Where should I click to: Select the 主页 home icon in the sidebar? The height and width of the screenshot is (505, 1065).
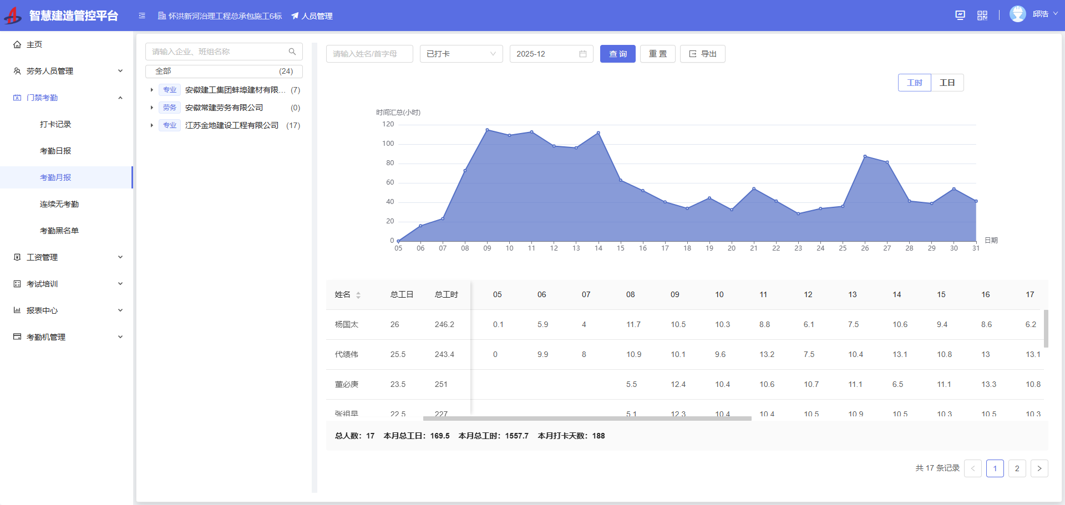[x=17, y=44]
